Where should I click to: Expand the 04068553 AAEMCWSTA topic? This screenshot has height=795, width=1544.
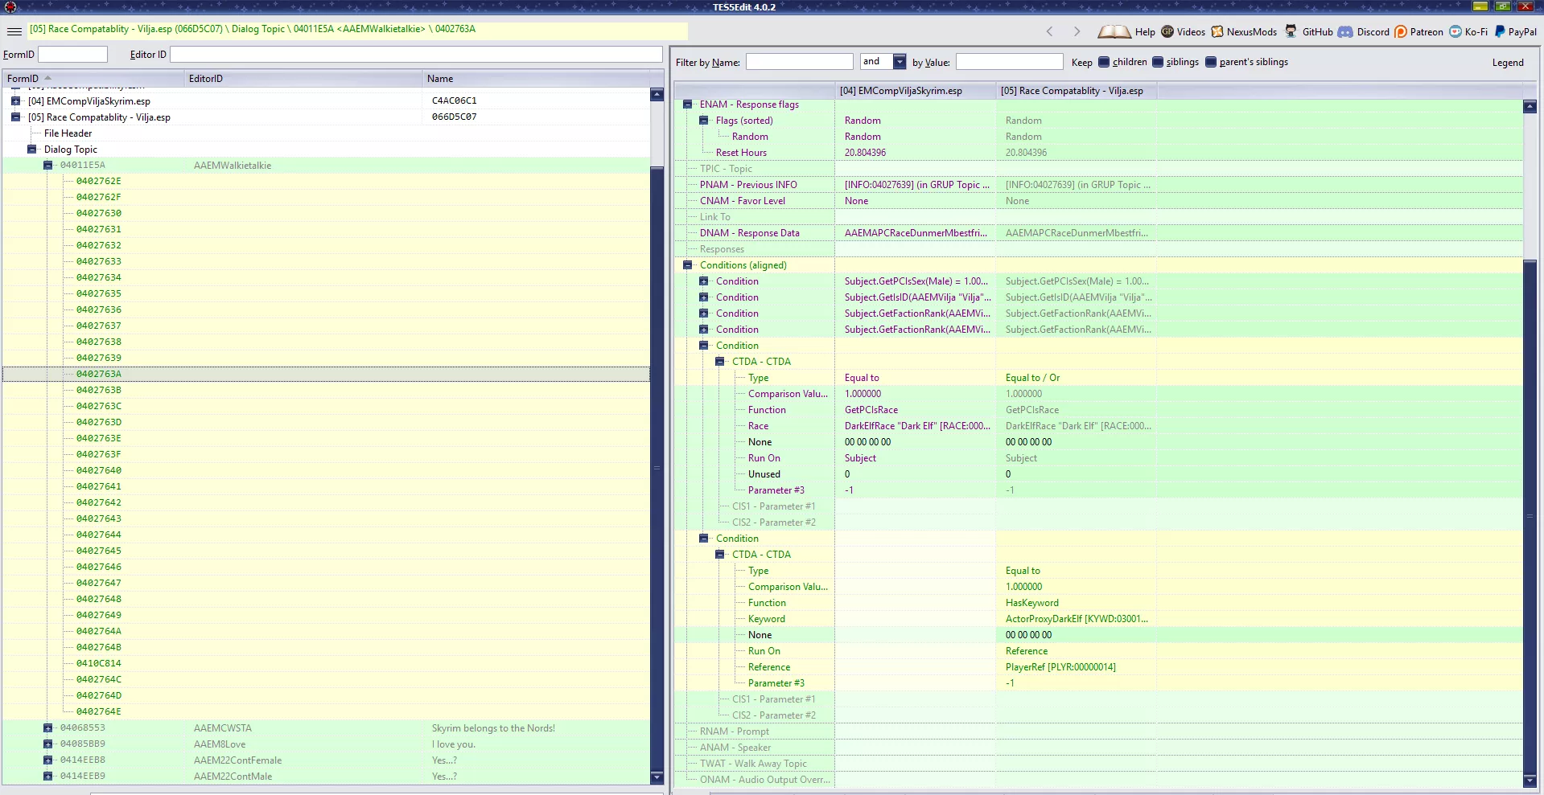click(x=48, y=728)
